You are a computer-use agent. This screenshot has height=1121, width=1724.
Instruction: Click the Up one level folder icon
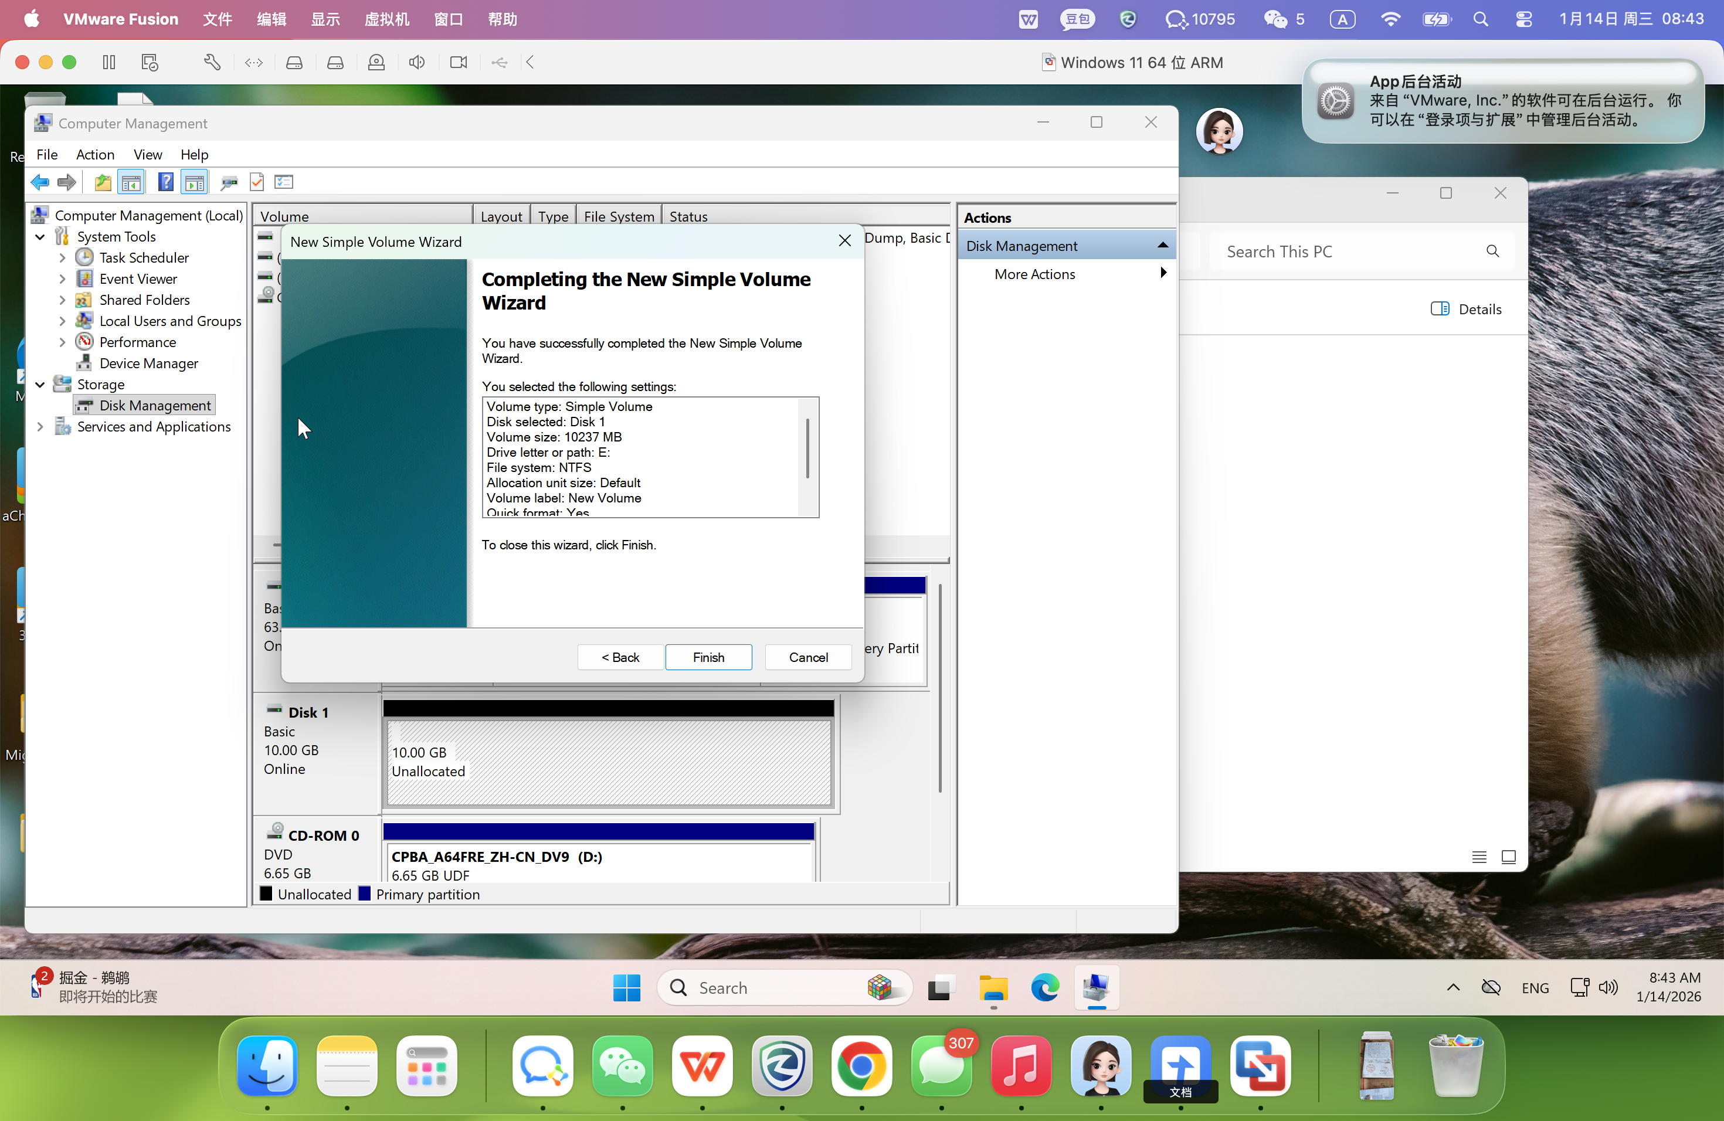(x=103, y=182)
